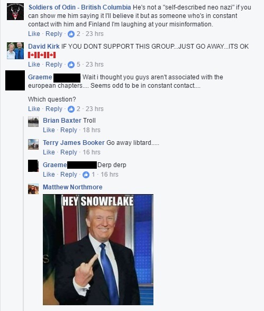Open David Kirk's profile picture

point(15,51)
